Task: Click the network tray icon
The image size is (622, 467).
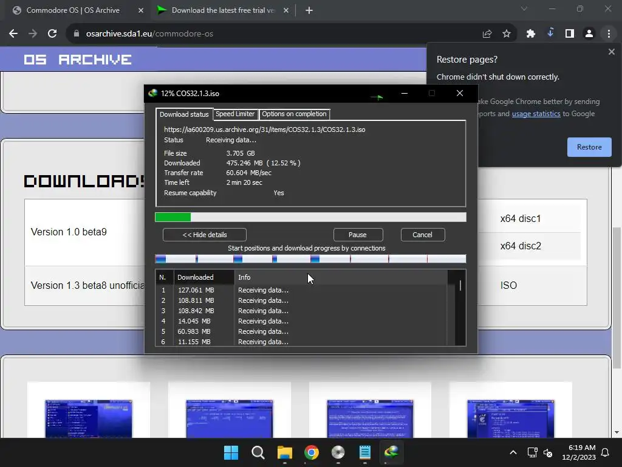Action: click(532, 452)
